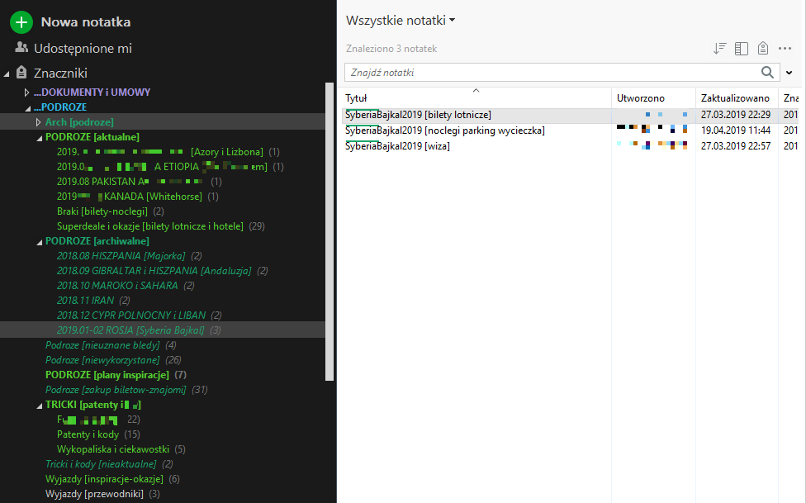Select the Podroze [niewykorzystane] tag
Viewport: 806px width, 503px height.
point(102,360)
